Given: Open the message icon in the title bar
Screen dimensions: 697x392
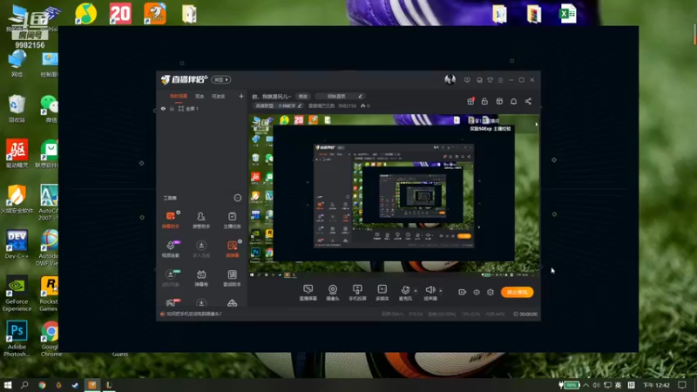Looking at the screenshot, I should [x=467, y=80].
